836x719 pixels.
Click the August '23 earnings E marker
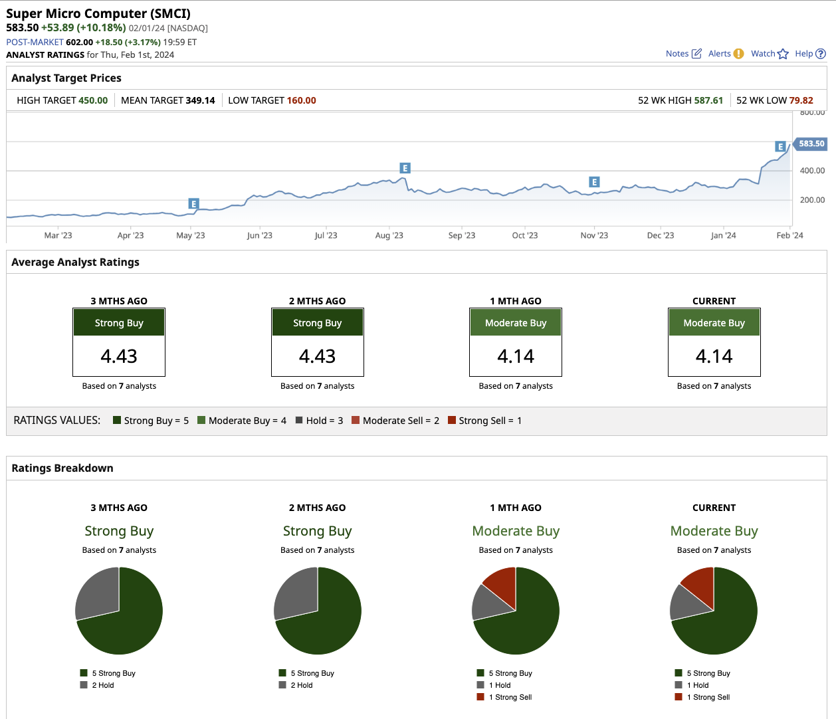(405, 168)
